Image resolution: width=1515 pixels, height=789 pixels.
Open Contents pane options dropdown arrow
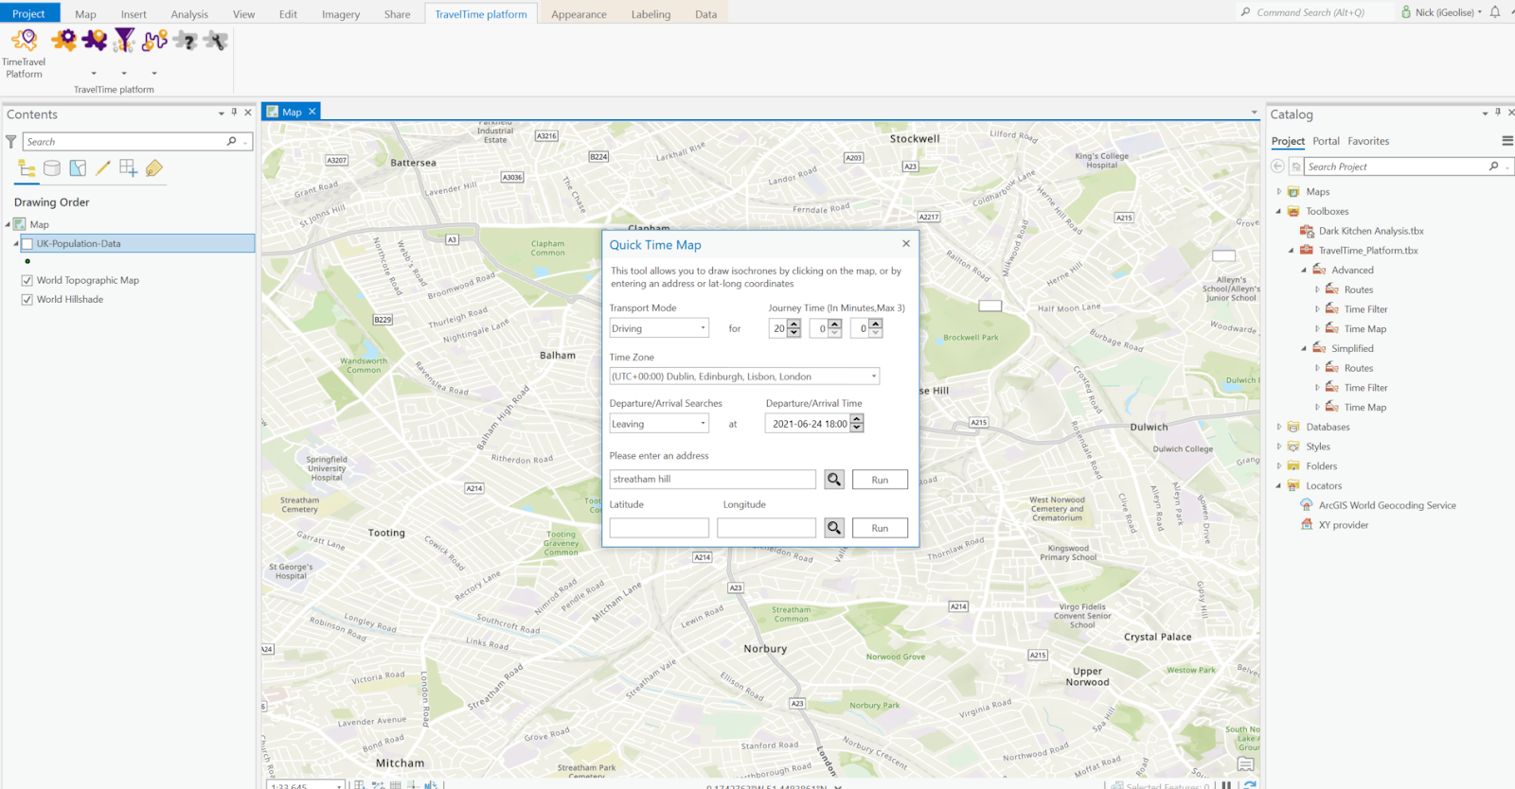point(222,114)
